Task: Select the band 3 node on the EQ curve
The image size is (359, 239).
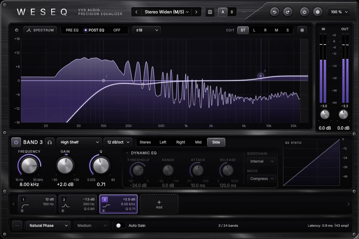Action: (261, 76)
